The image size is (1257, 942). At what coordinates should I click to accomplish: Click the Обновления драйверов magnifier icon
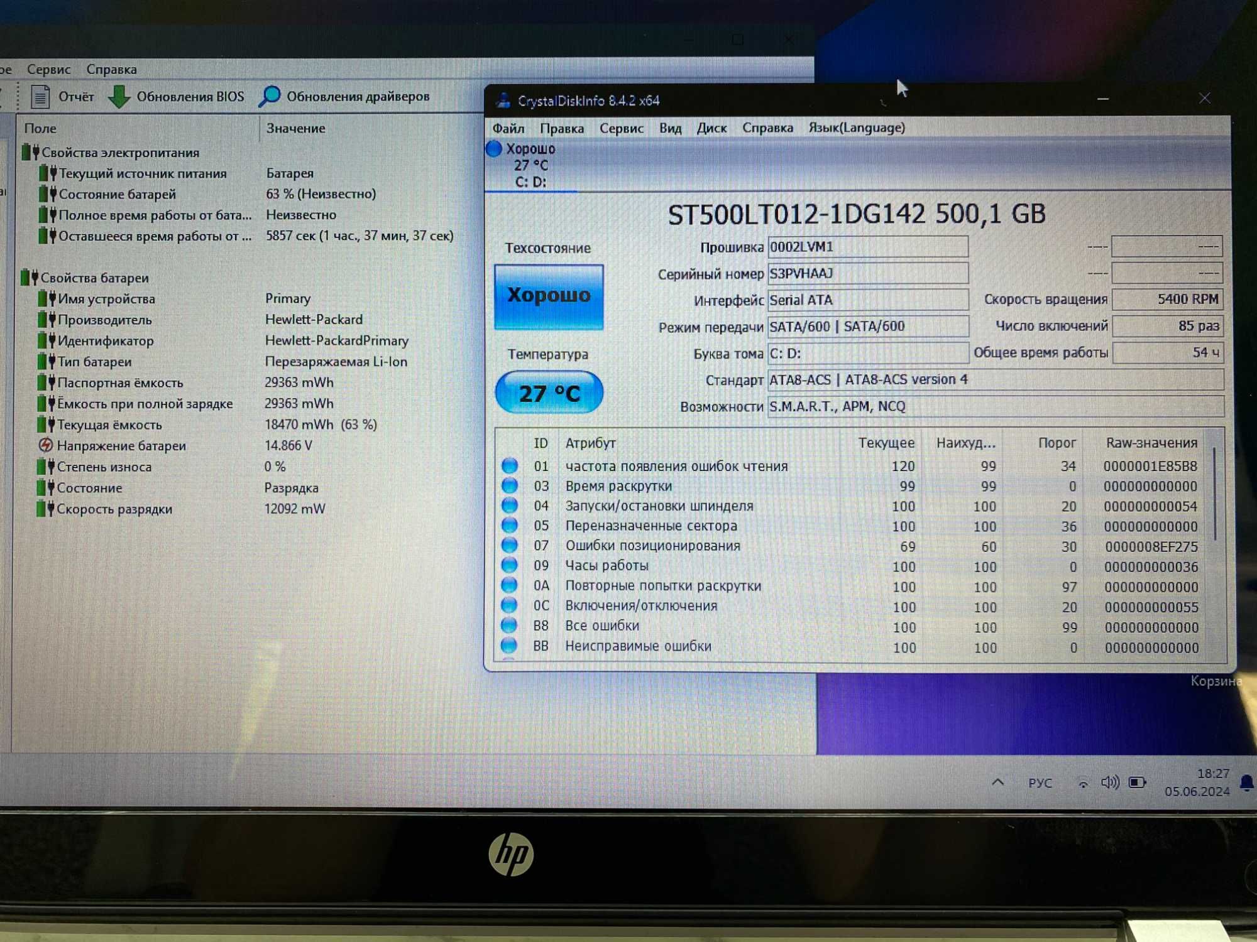[x=270, y=95]
